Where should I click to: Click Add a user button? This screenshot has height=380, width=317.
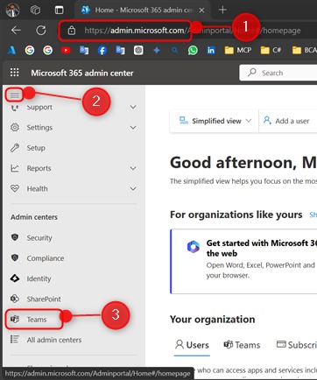coord(286,121)
